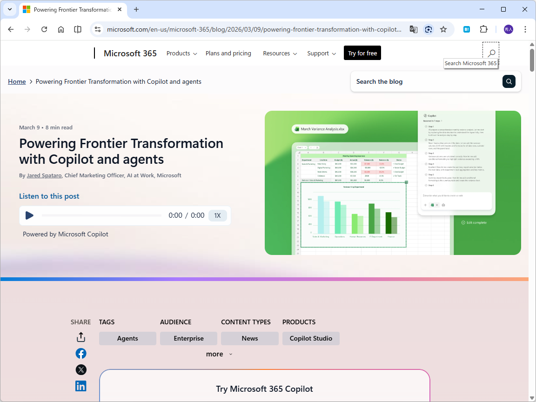Share the post on Facebook
This screenshot has height=402, width=536.
(81, 354)
